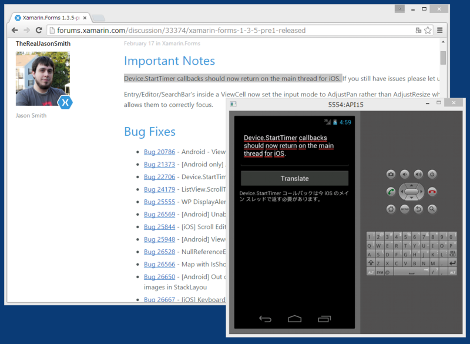Click the spacebar on emulator keyboard
Image resolution: width=470 pixels, height=344 pixels.
coord(412,272)
